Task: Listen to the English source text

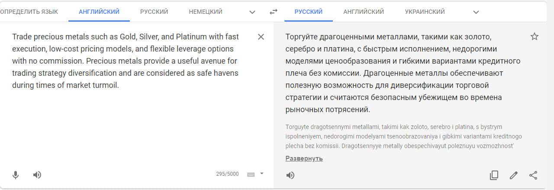Action: [37, 175]
